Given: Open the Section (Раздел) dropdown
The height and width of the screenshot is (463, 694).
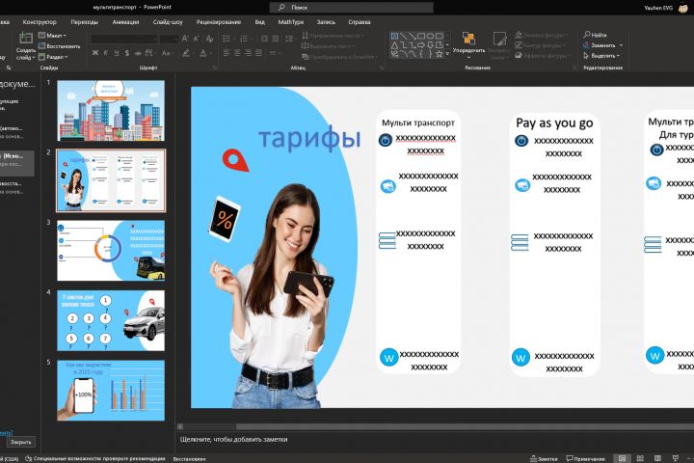Looking at the screenshot, I should pyautogui.click(x=57, y=57).
